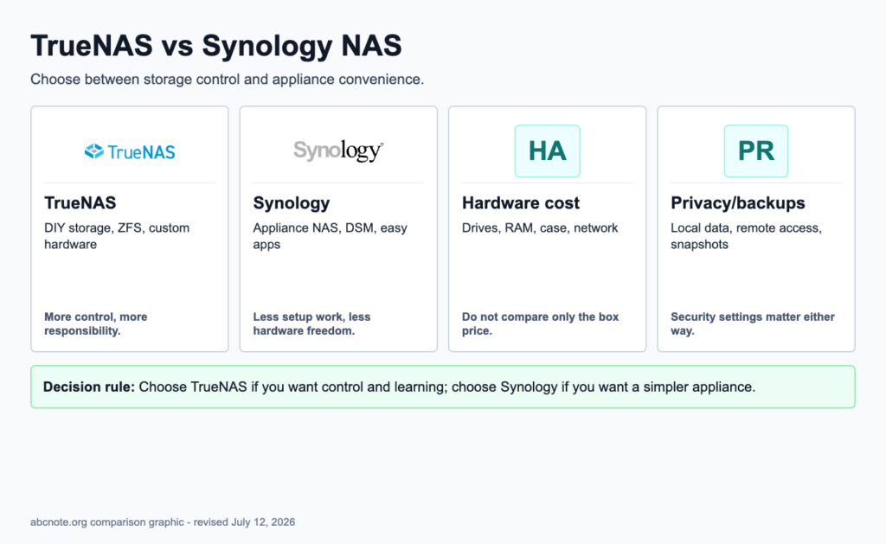This screenshot has width=886, height=544.
Task: Click 'Less setup work, less hardware freedom.' note
Action: tap(311, 323)
